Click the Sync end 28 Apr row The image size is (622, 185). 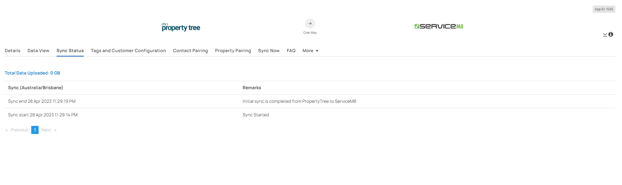pos(310,101)
